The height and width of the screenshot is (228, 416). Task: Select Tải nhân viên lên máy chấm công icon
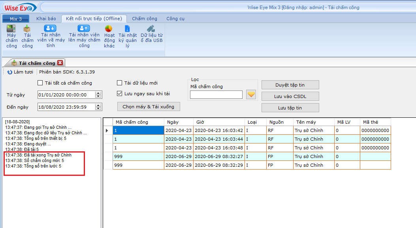coord(84,28)
